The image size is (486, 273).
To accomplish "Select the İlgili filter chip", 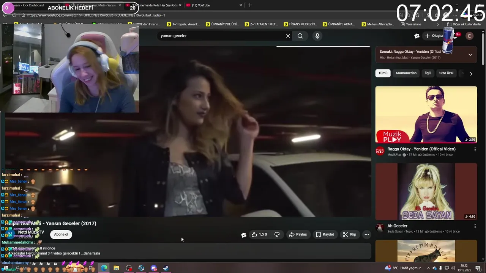I will pyautogui.click(x=428, y=73).
